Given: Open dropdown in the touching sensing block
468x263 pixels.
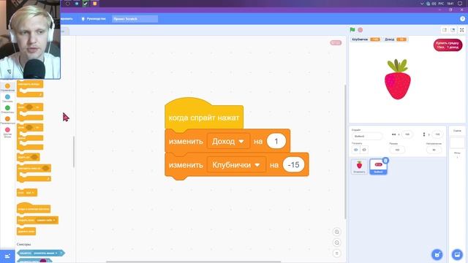Looking at the screenshot, I should [x=45, y=254].
